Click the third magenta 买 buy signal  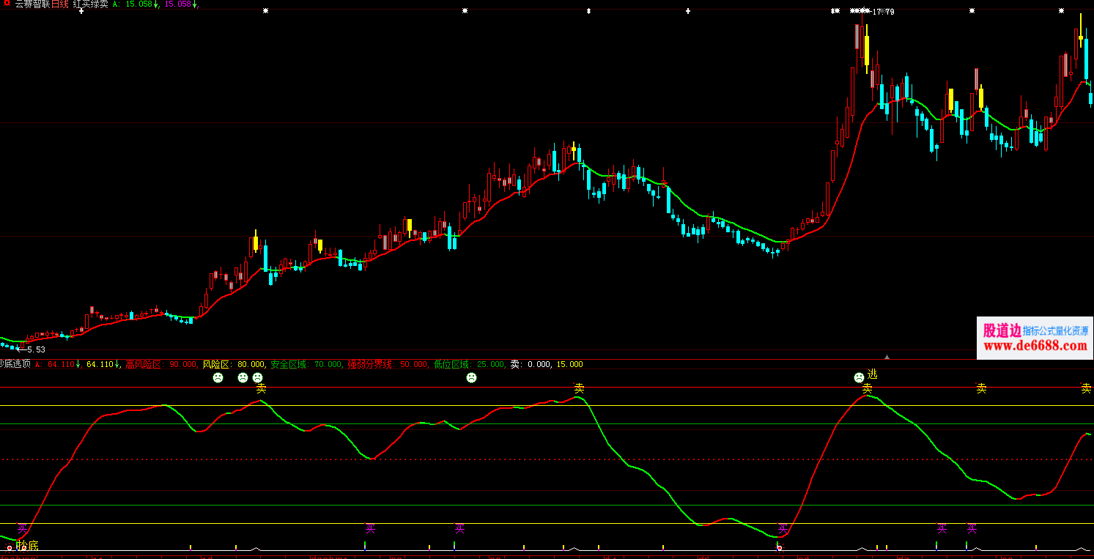459,529
